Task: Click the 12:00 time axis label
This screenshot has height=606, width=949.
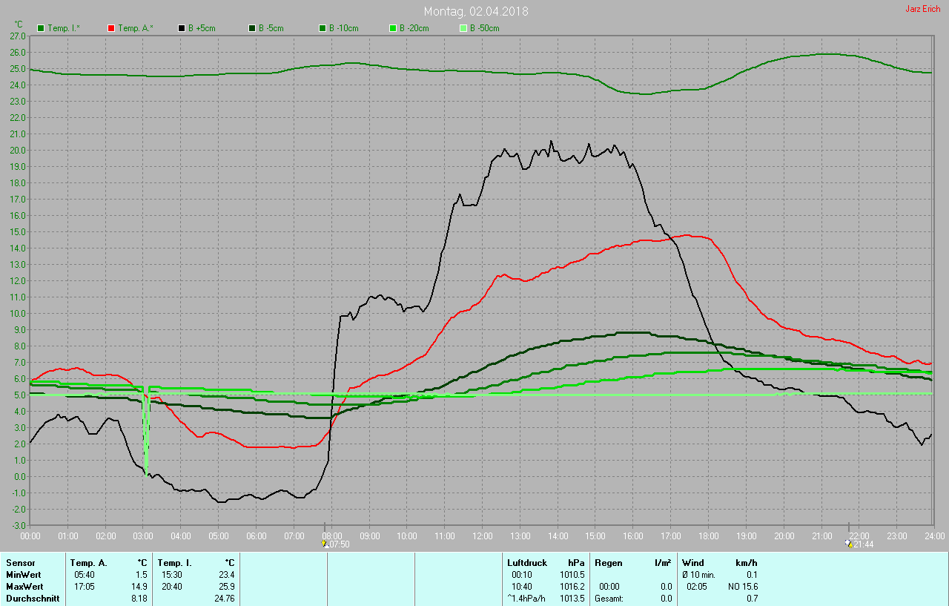Action: pos(482,536)
